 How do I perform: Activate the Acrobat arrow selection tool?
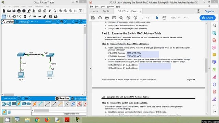(x=157, y=18)
